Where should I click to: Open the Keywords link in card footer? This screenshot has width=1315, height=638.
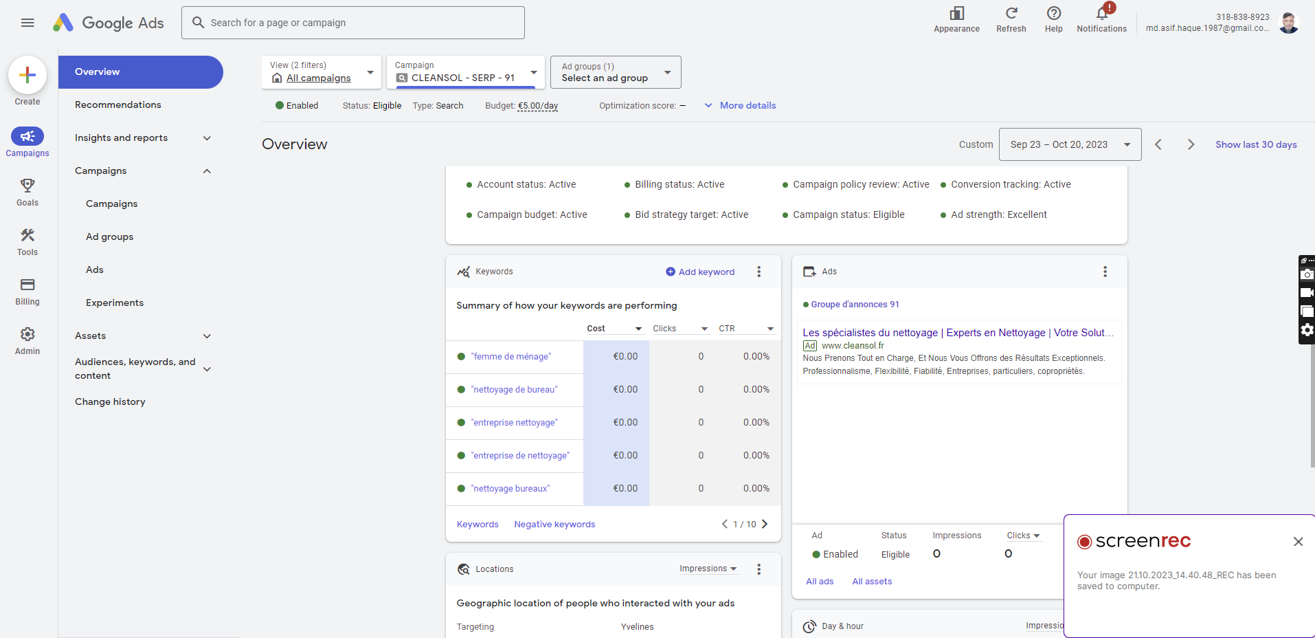pos(477,524)
